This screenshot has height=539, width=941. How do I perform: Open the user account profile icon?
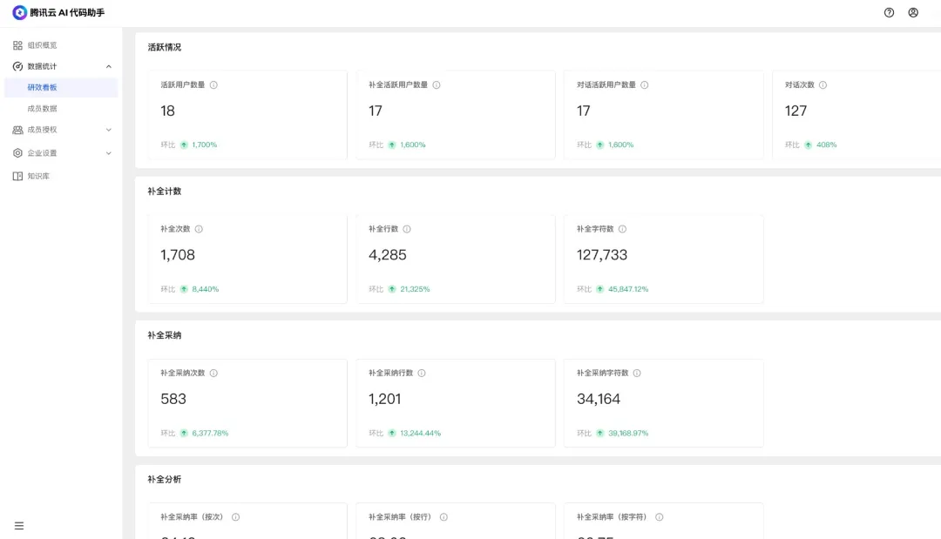[913, 12]
